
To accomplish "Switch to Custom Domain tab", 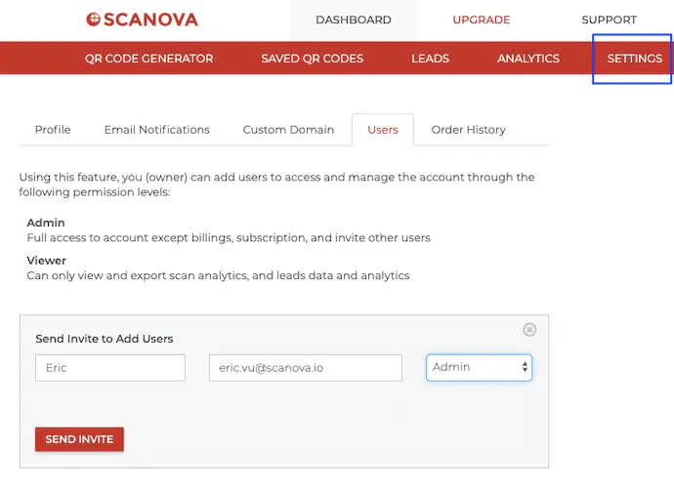I will tap(288, 130).
